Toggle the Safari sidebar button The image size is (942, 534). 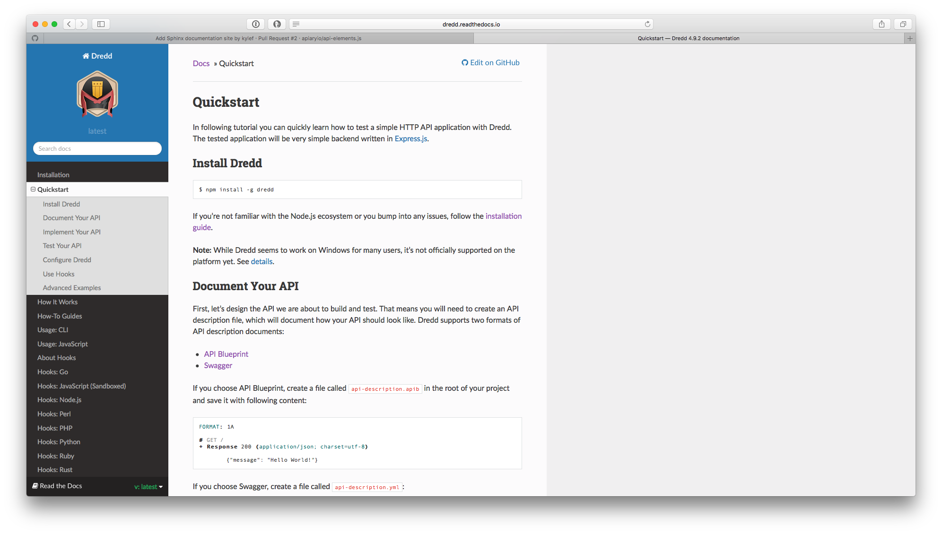(101, 24)
